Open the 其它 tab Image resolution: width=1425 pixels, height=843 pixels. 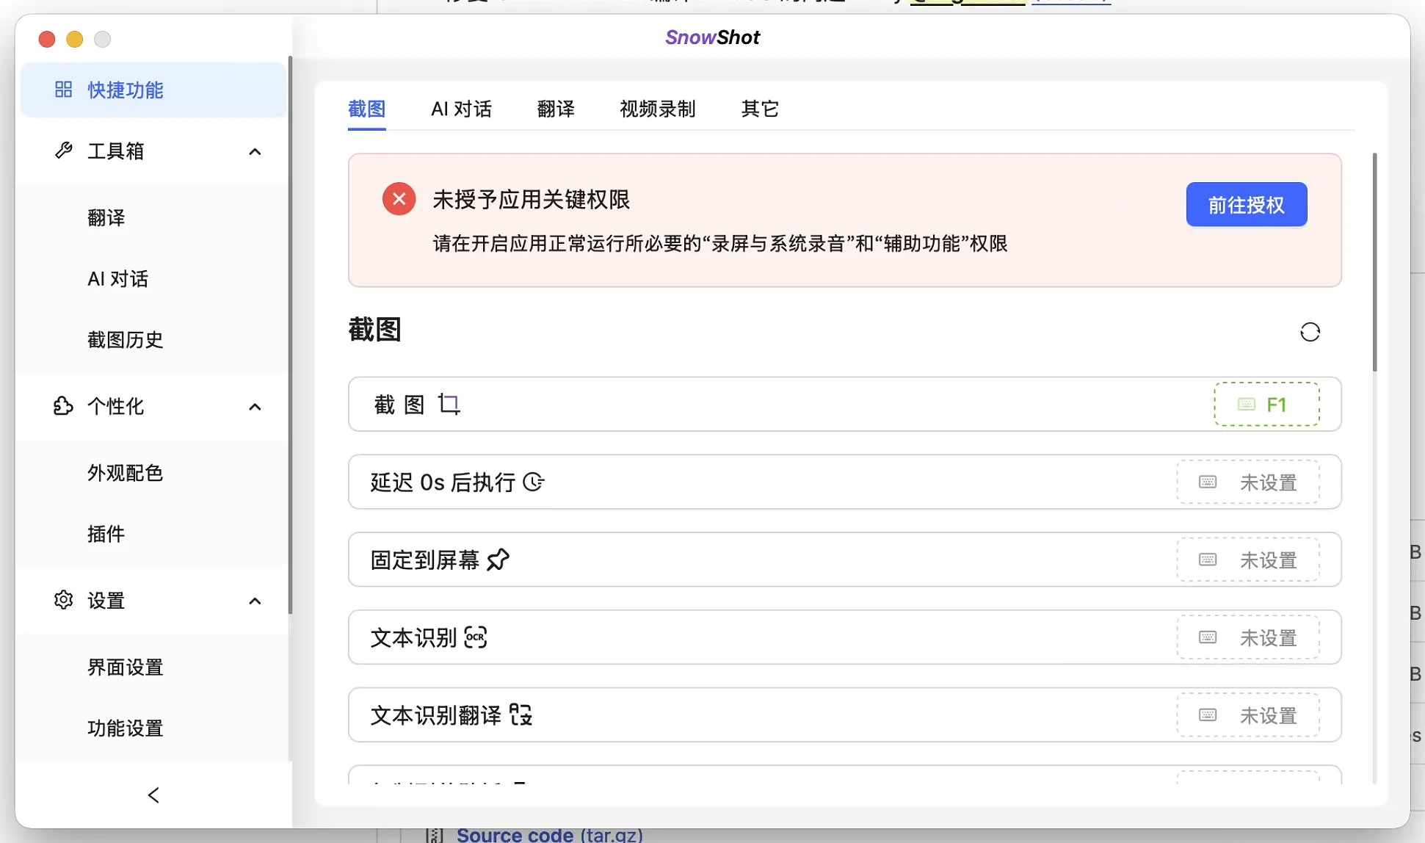tap(759, 109)
